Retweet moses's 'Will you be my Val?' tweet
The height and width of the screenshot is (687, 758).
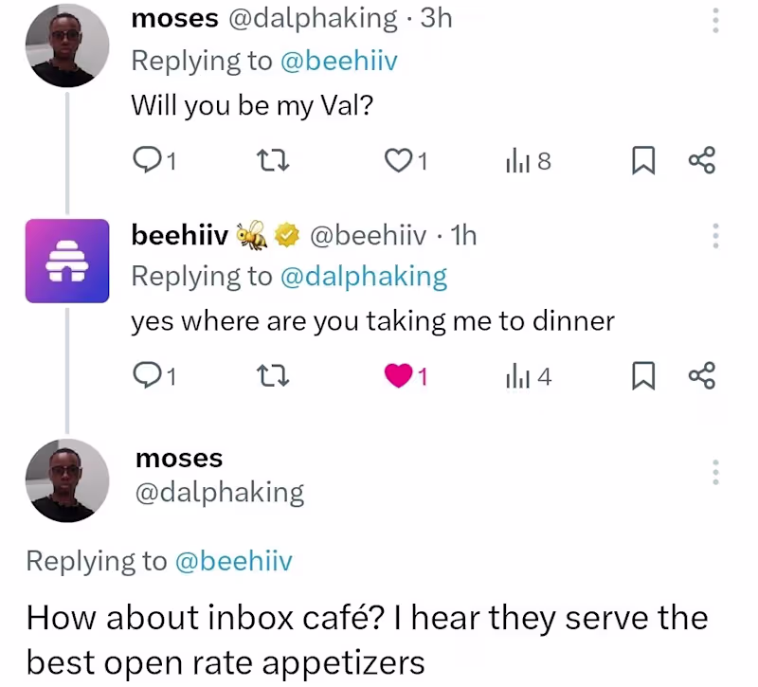[x=273, y=162]
